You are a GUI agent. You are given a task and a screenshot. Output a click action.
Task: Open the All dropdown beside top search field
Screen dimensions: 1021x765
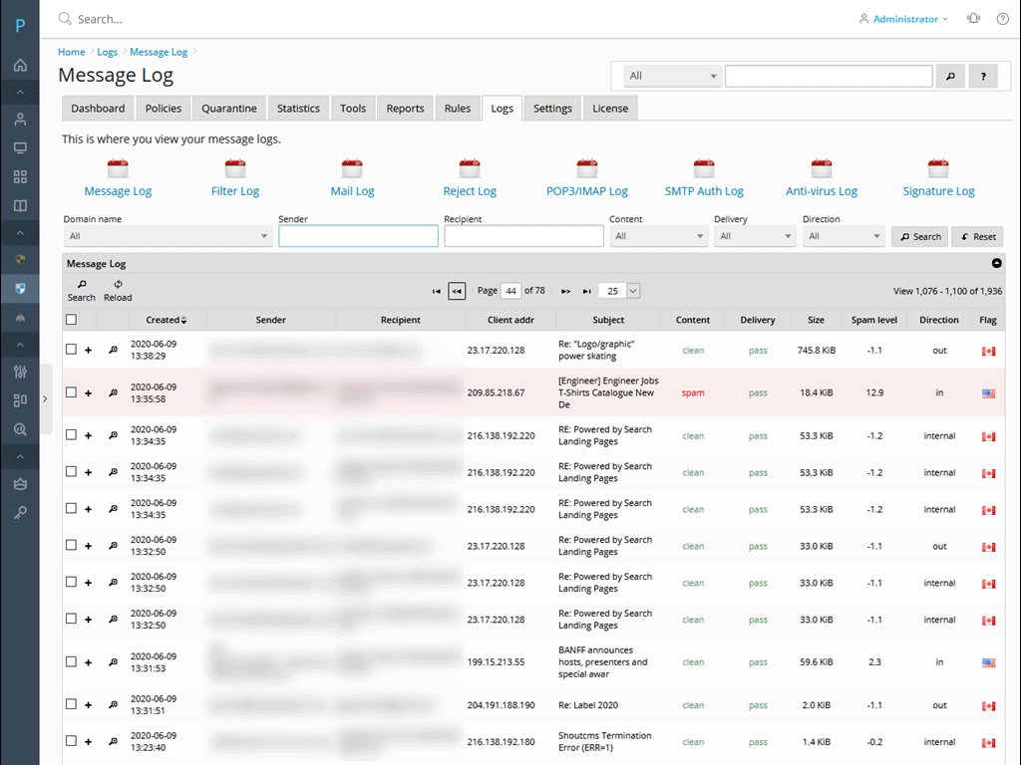(x=672, y=76)
